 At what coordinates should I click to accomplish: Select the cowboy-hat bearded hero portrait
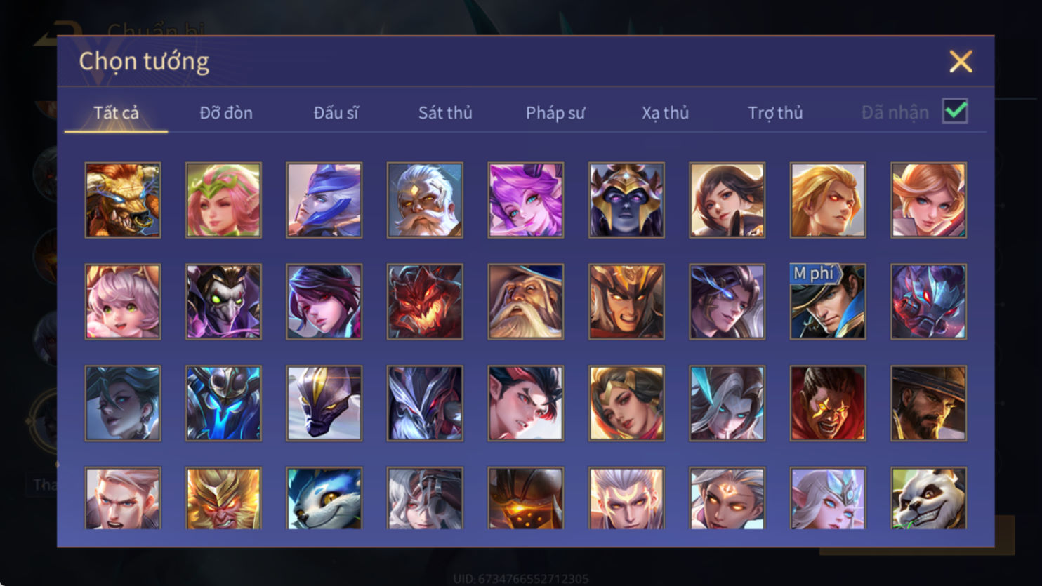pyautogui.click(x=928, y=404)
